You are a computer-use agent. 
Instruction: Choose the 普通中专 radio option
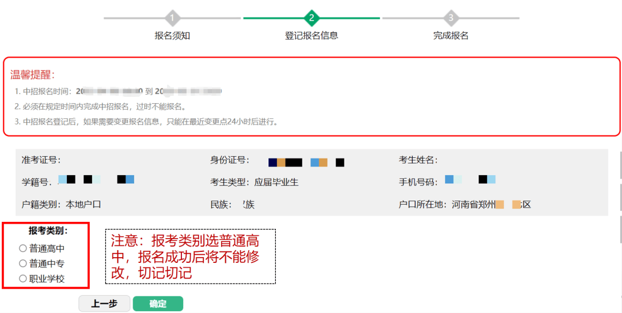pyautogui.click(x=23, y=263)
